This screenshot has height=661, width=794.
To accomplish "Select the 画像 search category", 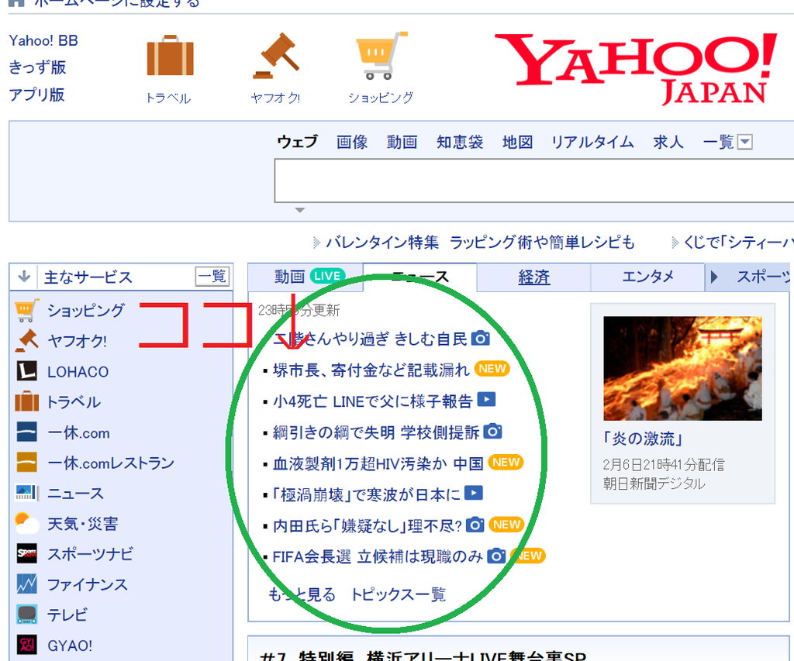I will pos(352,142).
